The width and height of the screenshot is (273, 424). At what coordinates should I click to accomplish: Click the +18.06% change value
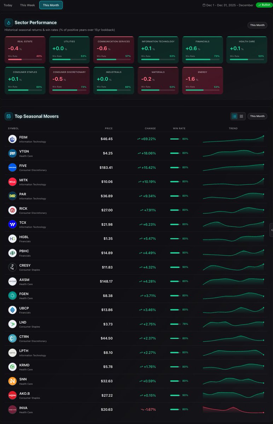(149, 153)
